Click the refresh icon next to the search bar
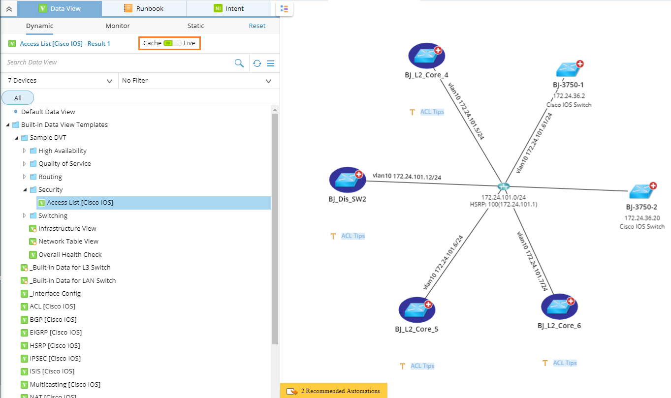Image resolution: width=671 pixels, height=398 pixels. pos(256,63)
